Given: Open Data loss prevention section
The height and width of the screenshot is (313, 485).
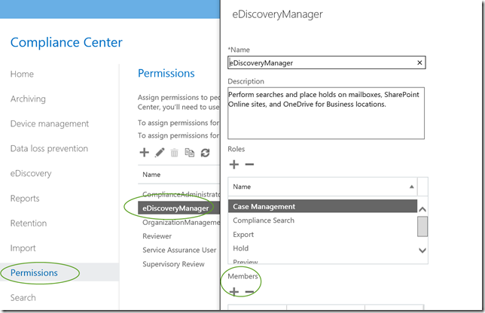Looking at the screenshot, I should tap(49, 149).
